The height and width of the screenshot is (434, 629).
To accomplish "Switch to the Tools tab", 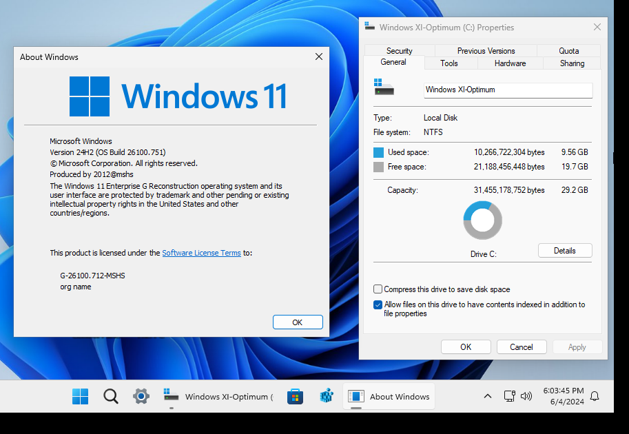I will click(x=449, y=63).
